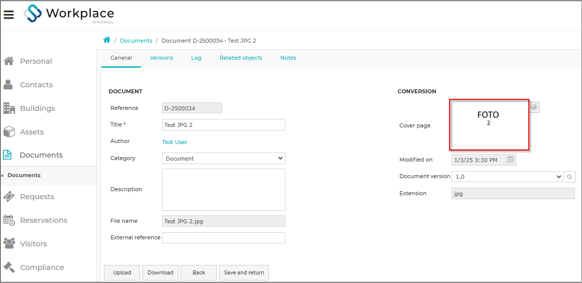This screenshot has height=283, width=582.
Task: Open Buildings menu in sidebar
Action: [38, 108]
